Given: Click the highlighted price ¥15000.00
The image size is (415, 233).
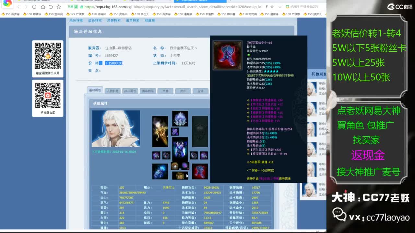Looking at the screenshot, I should tap(113, 63).
